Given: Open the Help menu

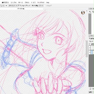Looking at the screenshot, I should (48, 2).
